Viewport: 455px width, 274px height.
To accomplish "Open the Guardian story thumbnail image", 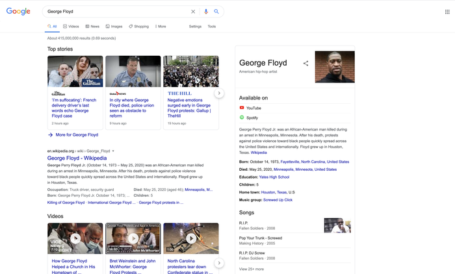I will click(x=75, y=71).
